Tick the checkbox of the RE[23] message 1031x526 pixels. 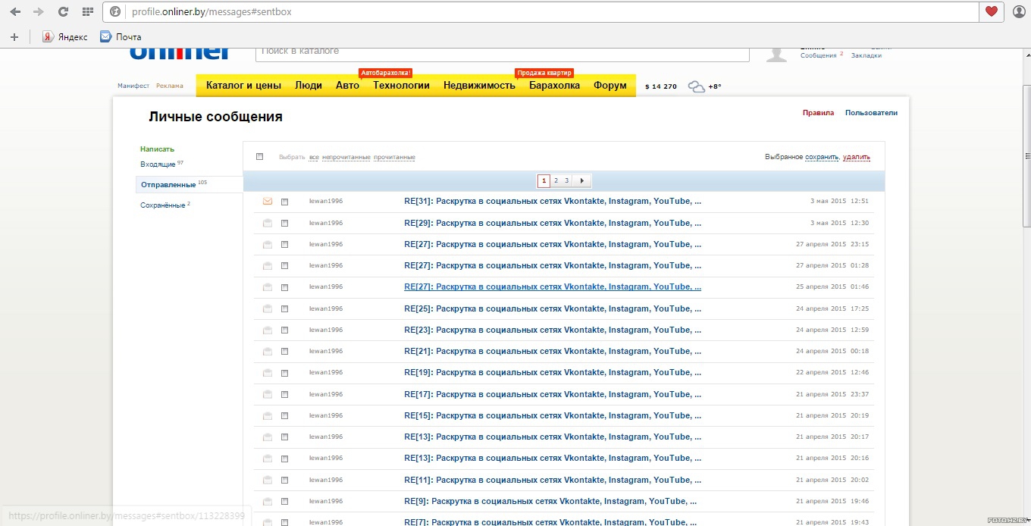point(285,330)
